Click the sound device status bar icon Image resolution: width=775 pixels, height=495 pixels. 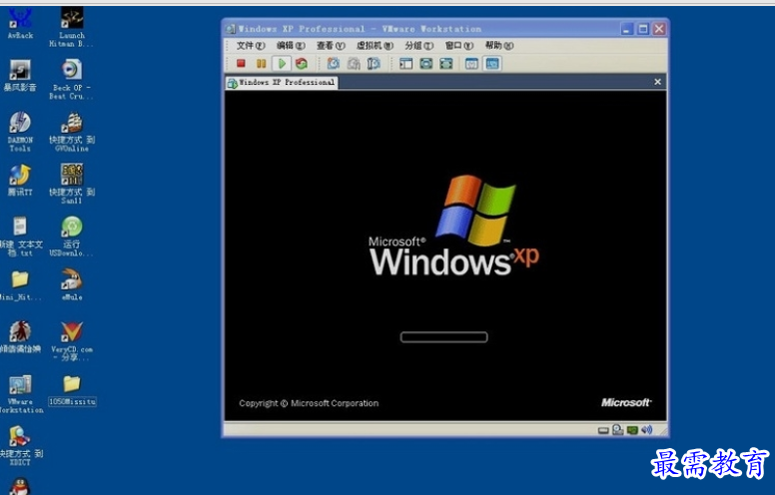(x=646, y=430)
